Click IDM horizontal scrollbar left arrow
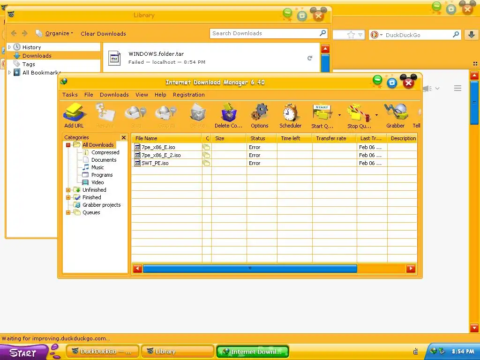The width and height of the screenshot is (480, 360). [x=137, y=269]
